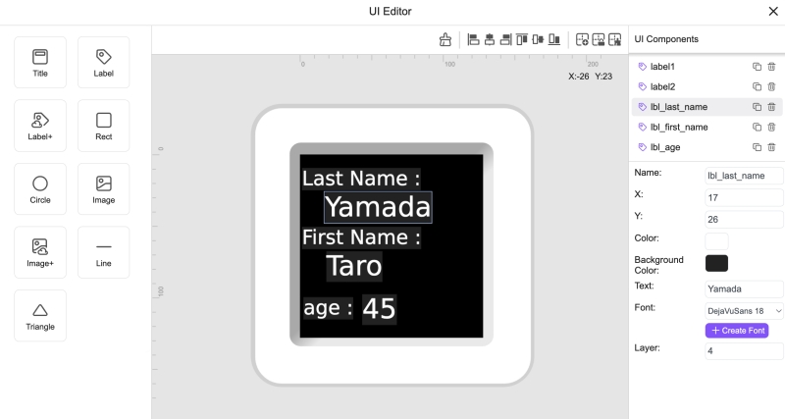Click the Text field containing Yamada
This screenshot has width=785, height=419.
click(744, 288)
